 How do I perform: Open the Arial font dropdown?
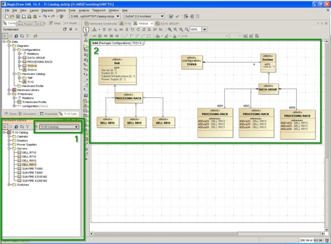point(227,36)
